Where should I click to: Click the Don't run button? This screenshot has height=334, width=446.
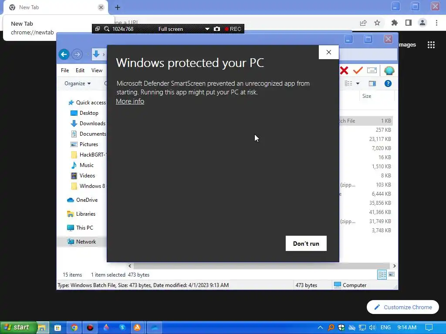point(306,244)
